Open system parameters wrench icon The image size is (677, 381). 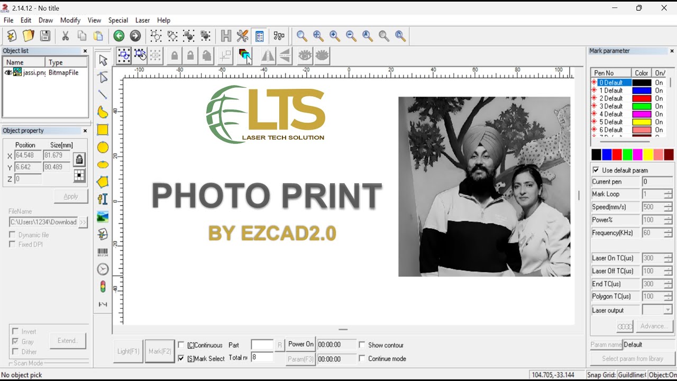pyautogui.click(x=242, y=35)
